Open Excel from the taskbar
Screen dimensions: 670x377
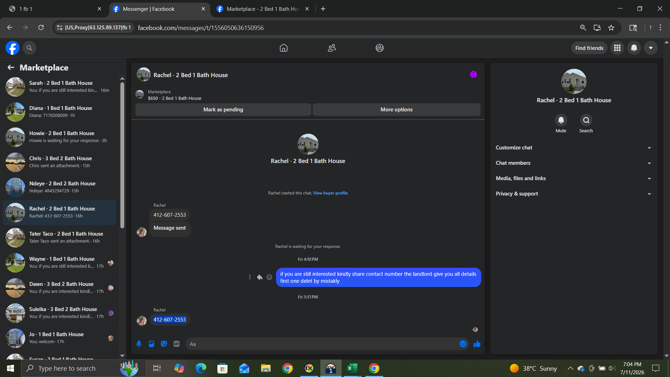click(352, 368)
